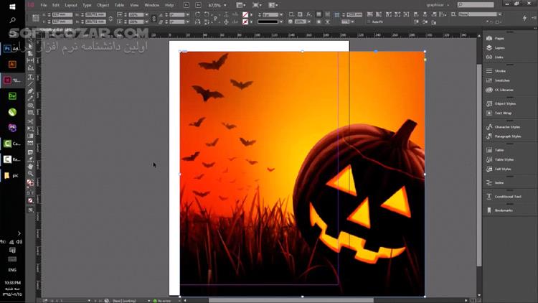Image resolution: width=538 pixels, height=303 pixels.
Task: Select the Gap tool in the toolbox
Action: tap(31, 60)
